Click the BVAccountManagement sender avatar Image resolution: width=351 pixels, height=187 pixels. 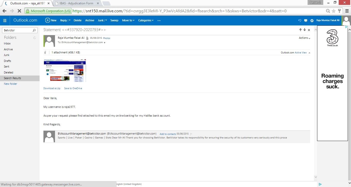[49, 136]
